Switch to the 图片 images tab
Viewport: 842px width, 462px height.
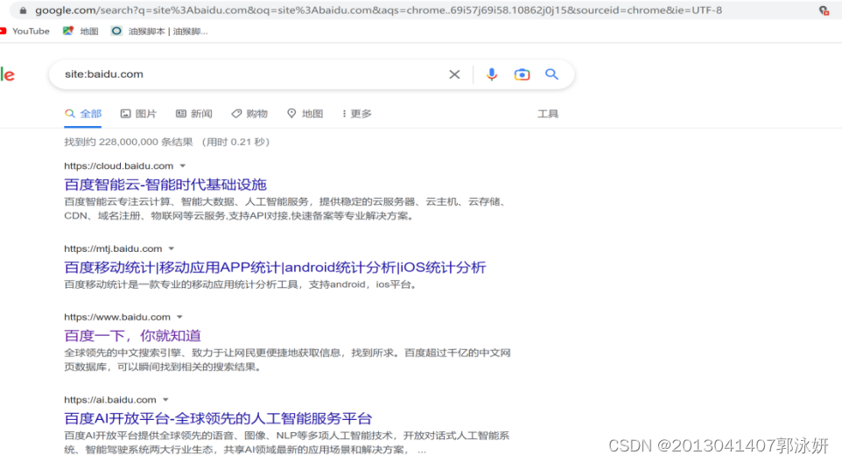point(138,114)
